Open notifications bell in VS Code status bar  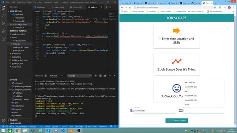tap(115, 126)
